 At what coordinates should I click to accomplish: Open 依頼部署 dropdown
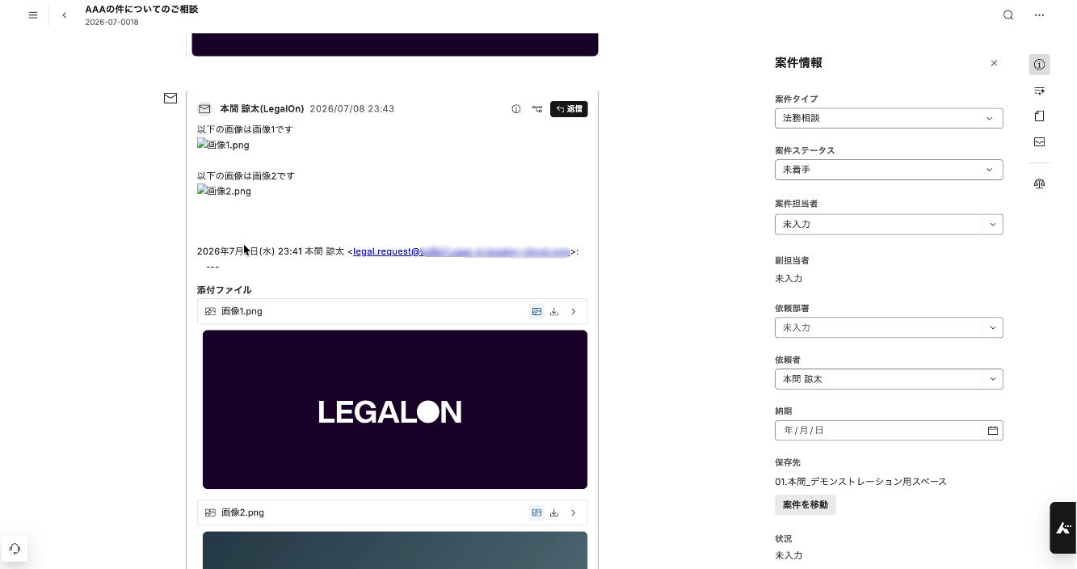pos(889,327)
